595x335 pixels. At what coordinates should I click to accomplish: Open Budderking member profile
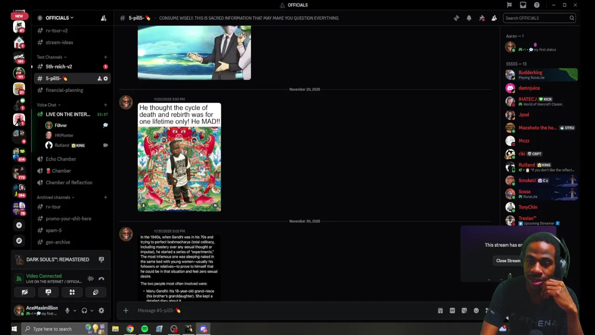click(x=541, y=75)
